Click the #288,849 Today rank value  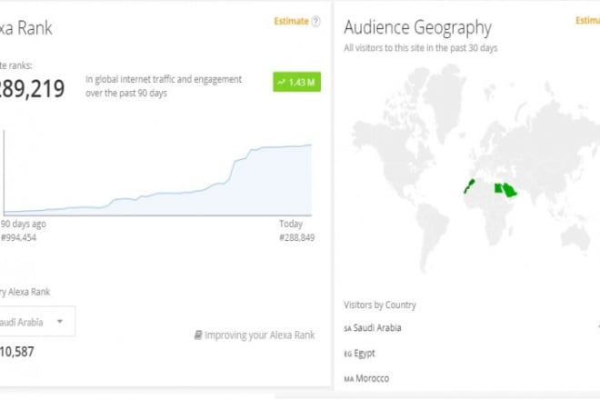297,237
